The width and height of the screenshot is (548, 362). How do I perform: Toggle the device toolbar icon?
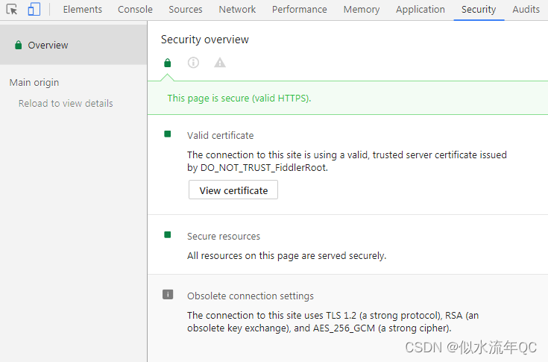coord(34,10)
